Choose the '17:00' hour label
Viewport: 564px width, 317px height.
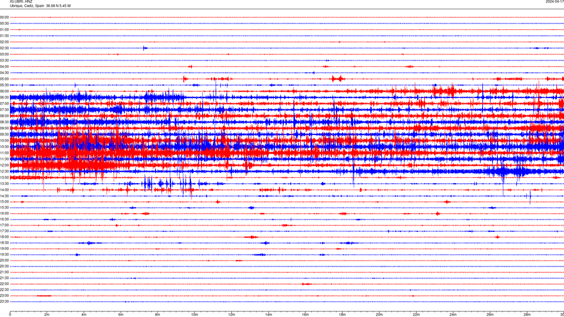point(4,225)
